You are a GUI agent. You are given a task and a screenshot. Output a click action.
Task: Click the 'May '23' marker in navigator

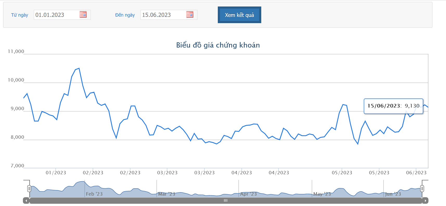pos(322,194)
